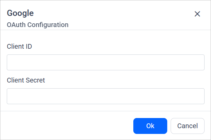Click the Cancel button
This screenshot has width=211, height=140.
(x=187, y=126)
